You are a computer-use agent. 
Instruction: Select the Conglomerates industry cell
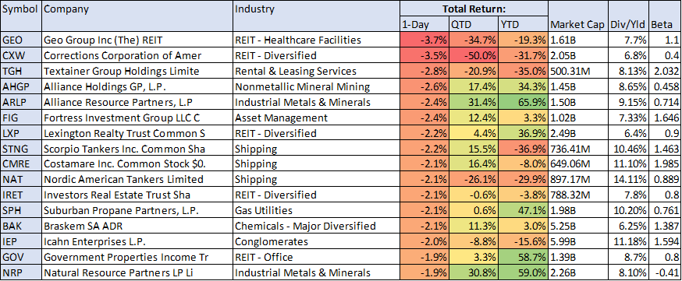(316, 241)
